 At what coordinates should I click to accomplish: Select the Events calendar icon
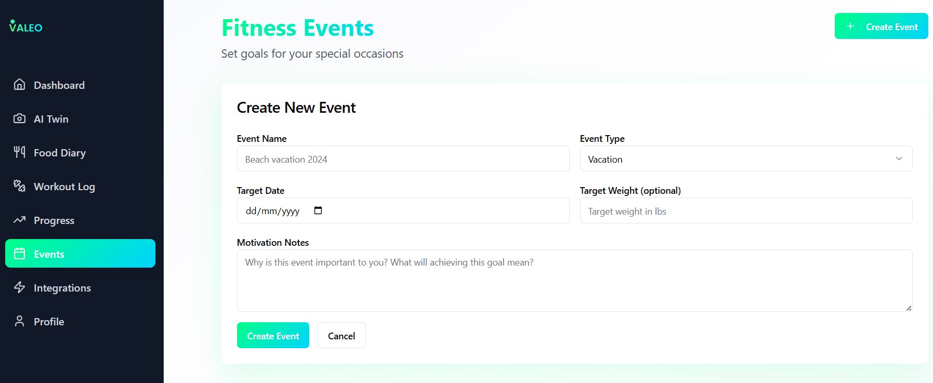[19, 254]
